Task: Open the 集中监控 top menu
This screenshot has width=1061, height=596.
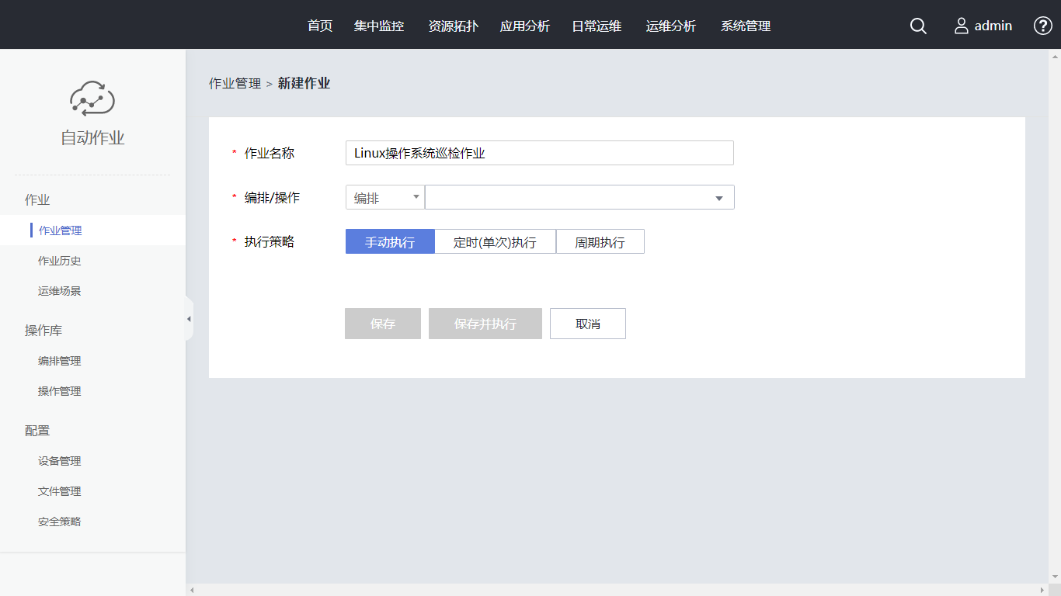Action: 379,26
